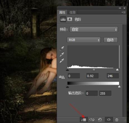
Task: Click the midtone input slider handle
Action: 94,70
